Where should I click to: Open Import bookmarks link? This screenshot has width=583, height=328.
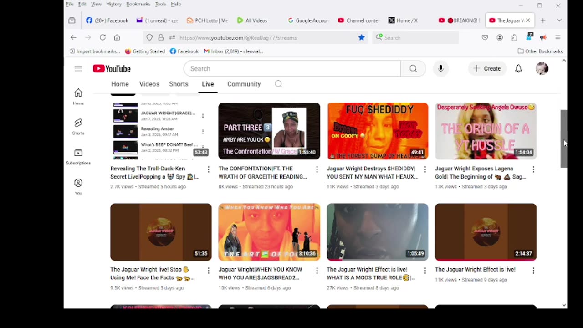pyautogui.click(x=94, y=51)
